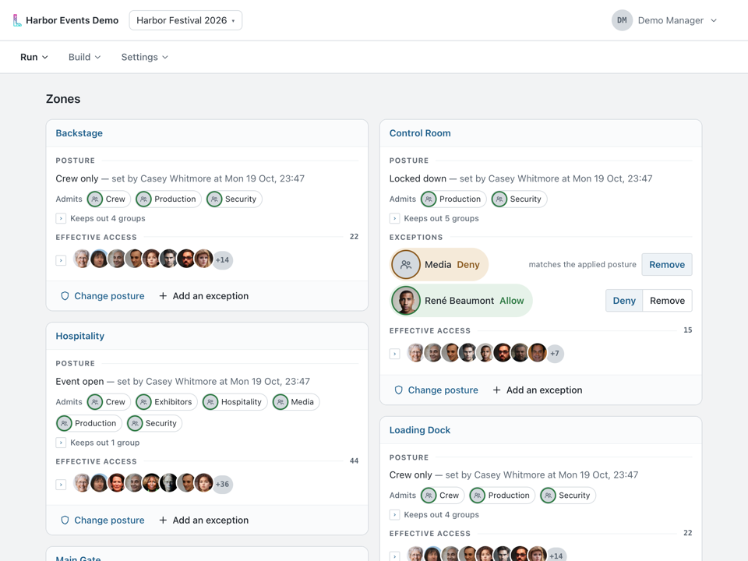Click the Security group chip in Backstage
Viewport: 748px width, 561px height.
click(235, 199)
